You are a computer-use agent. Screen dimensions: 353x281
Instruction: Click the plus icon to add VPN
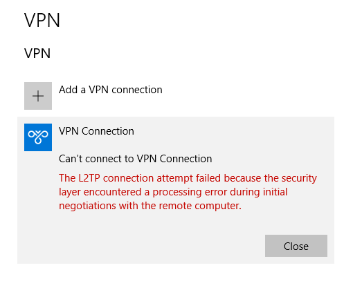[38, 96]
